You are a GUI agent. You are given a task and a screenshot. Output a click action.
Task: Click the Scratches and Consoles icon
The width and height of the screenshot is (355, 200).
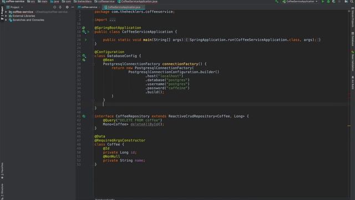pyautogui.click(x=11, y=20)
